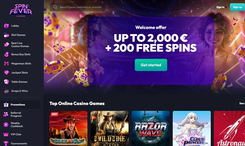Open the Drops & Wins badge icon

click(x=6, y=91)
